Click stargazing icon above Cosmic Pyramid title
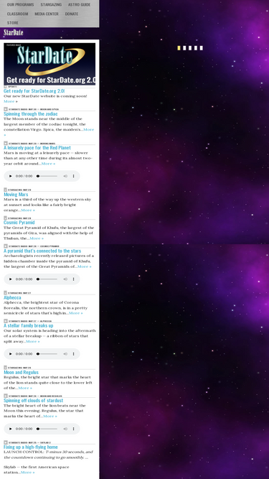Viewport: 269px width, 479px height. pyautogui.click(x=5, y=218)
